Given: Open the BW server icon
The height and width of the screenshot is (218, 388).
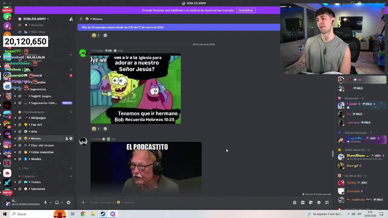Looking at the screenshot, I should [x=7, y=134].
